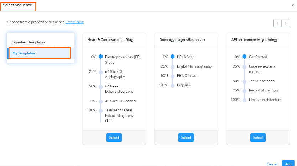Image resolution: width=297 pixels, height=166 pixels.
Task: Click the 75% 40 Slice CT Scanner dot
Action: click(101, 101)
